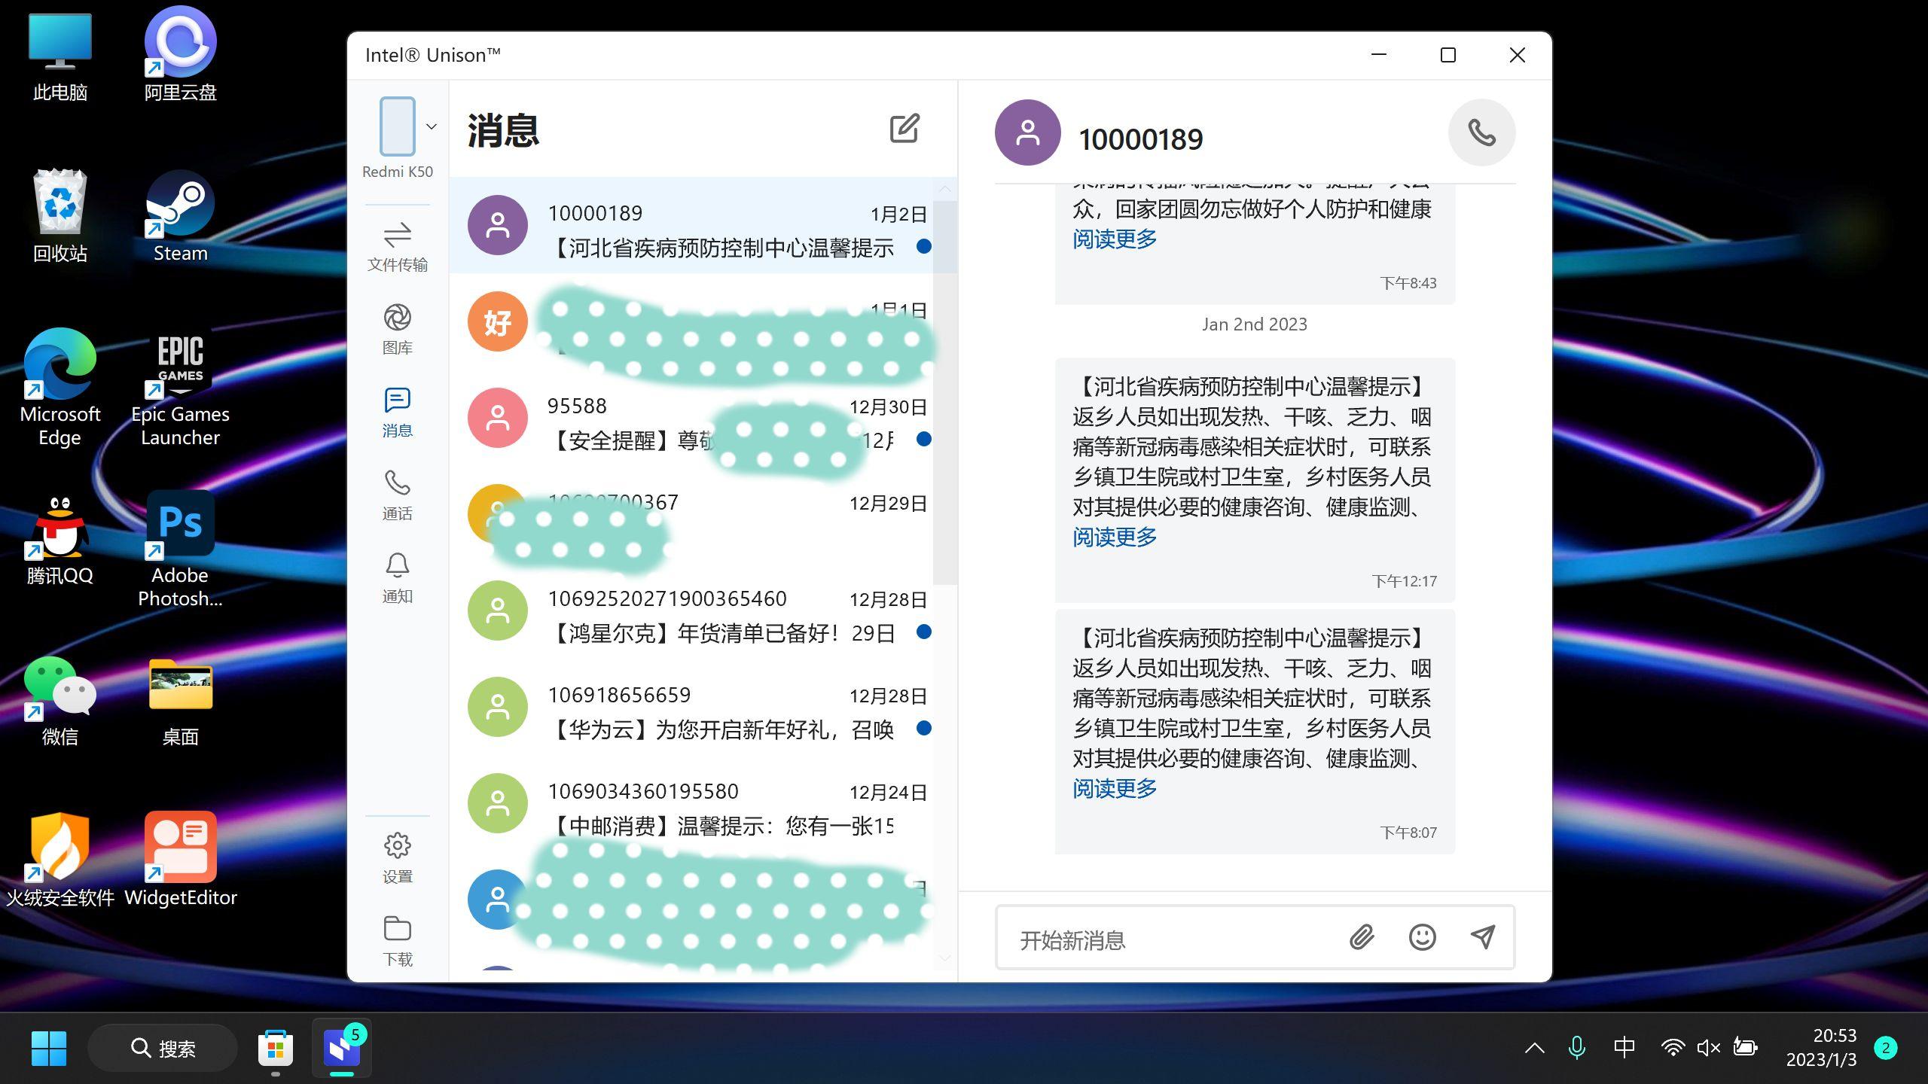Open the File Transfer (文件传输) section
The width and height of the screenshot is (1928, 1084).
pos(397,247)
